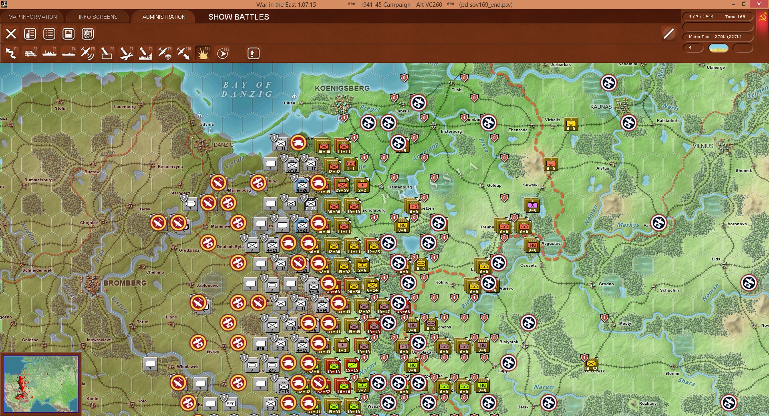The image size is (769, 416).
Task: Click the Bialystok town label
Action: point(509,342)
